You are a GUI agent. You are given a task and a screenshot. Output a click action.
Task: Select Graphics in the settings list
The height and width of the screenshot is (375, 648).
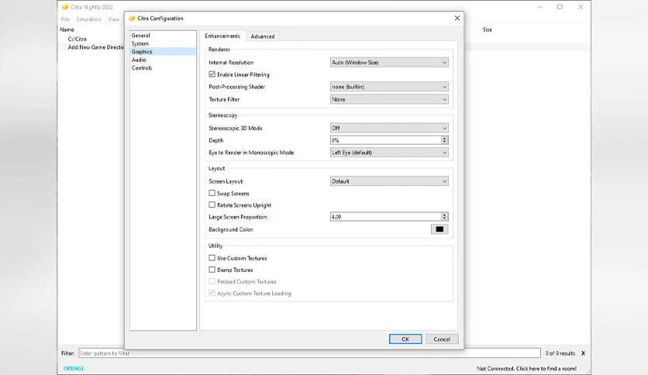point(163,52)
